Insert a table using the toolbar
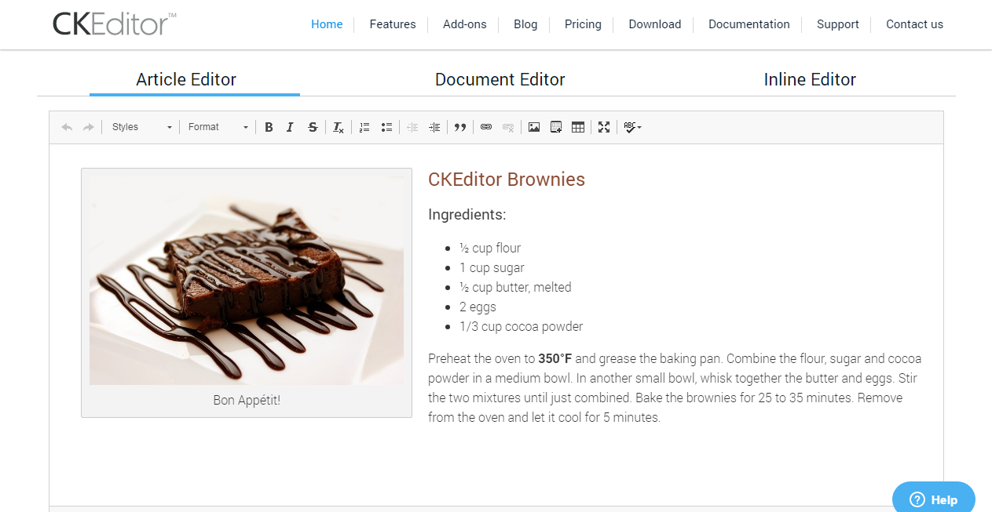Viewport: 992px width, 512px height. tap(578, 127)
